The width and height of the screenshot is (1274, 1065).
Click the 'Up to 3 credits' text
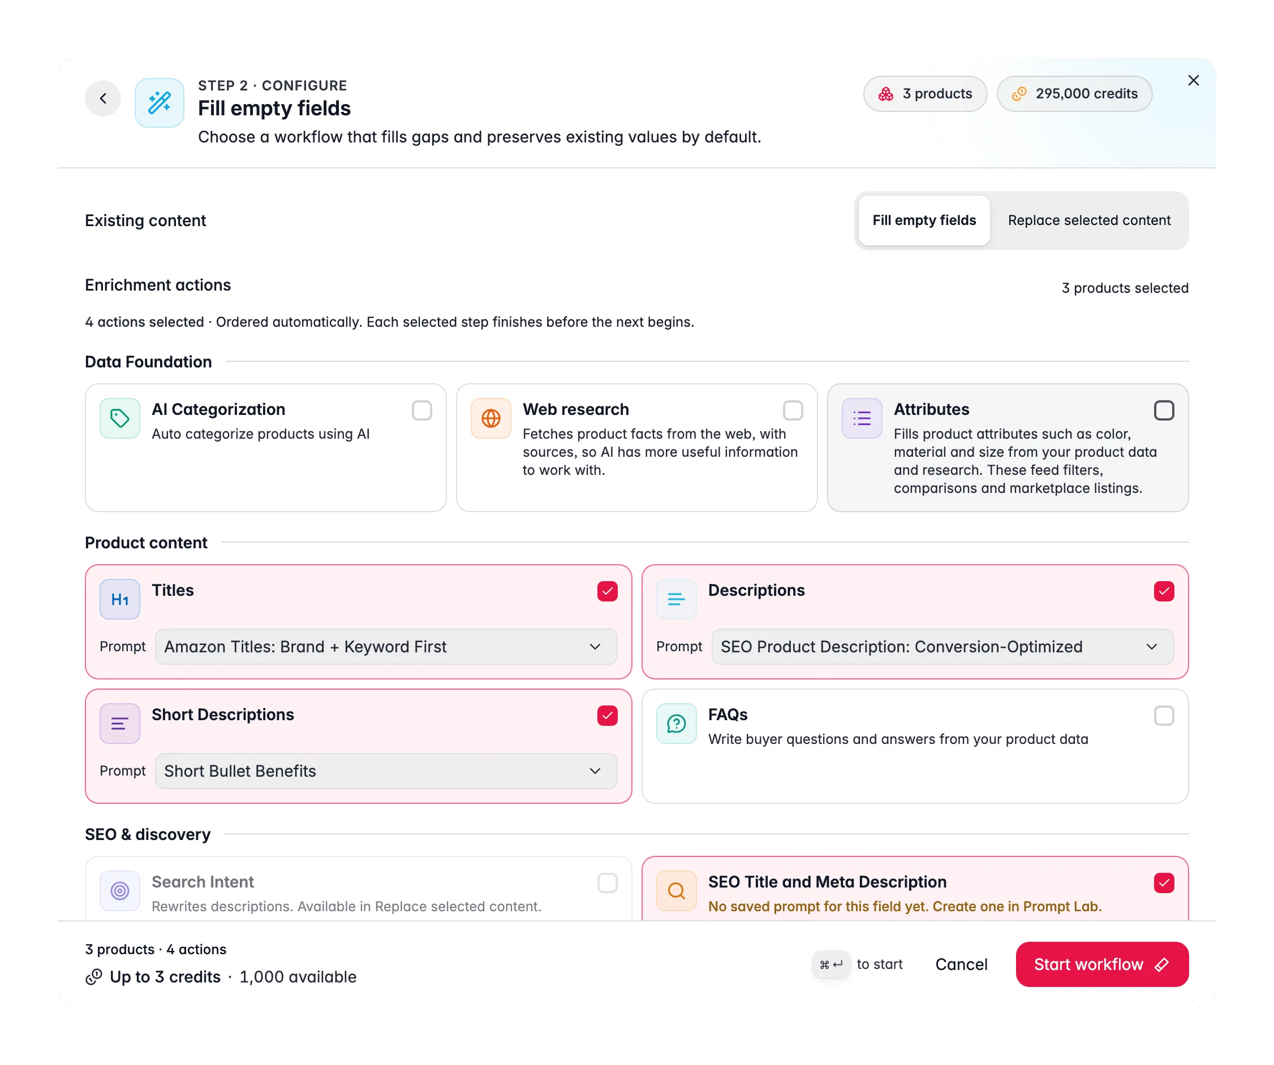pos(165,977)
